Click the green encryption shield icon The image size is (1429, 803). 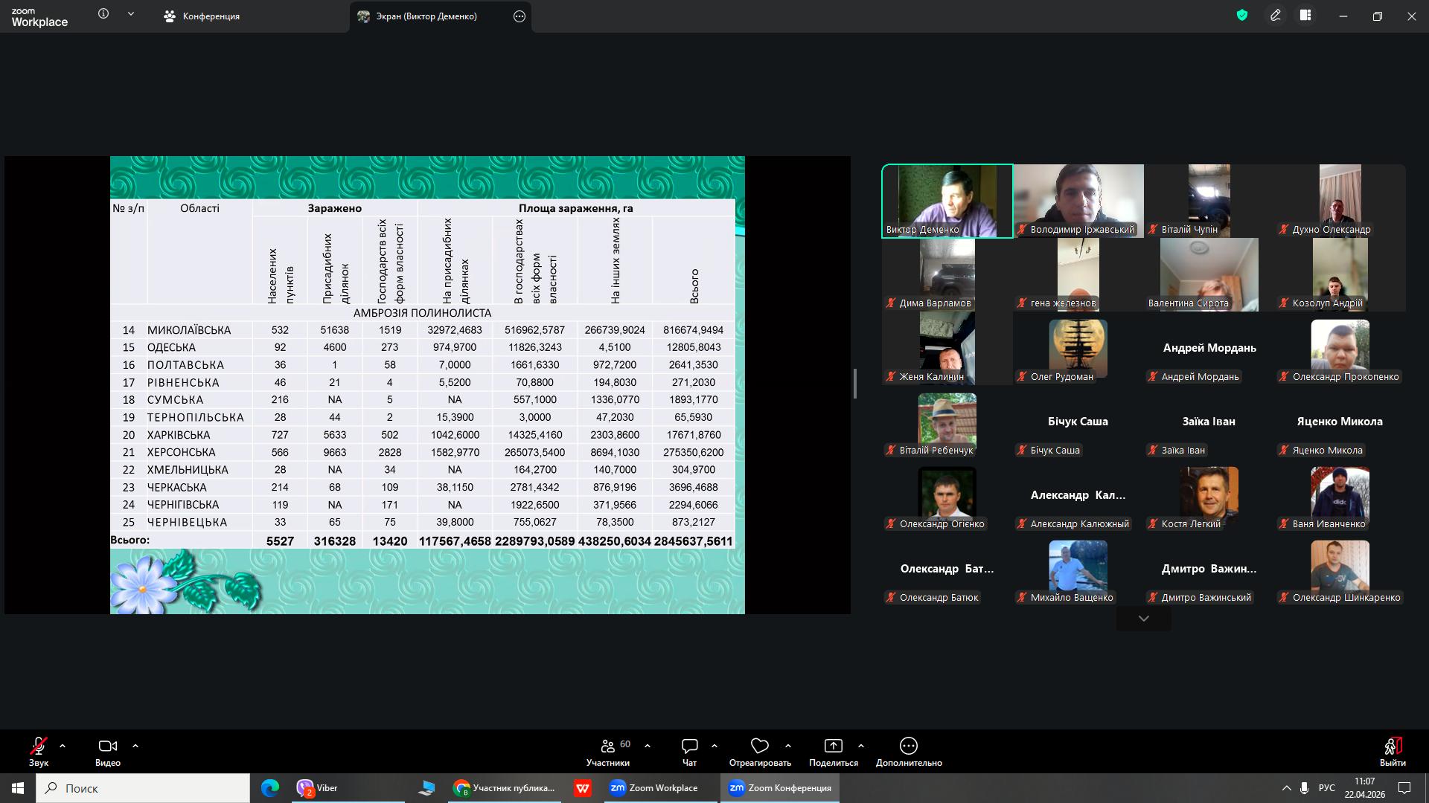(x=1241, y=15)
